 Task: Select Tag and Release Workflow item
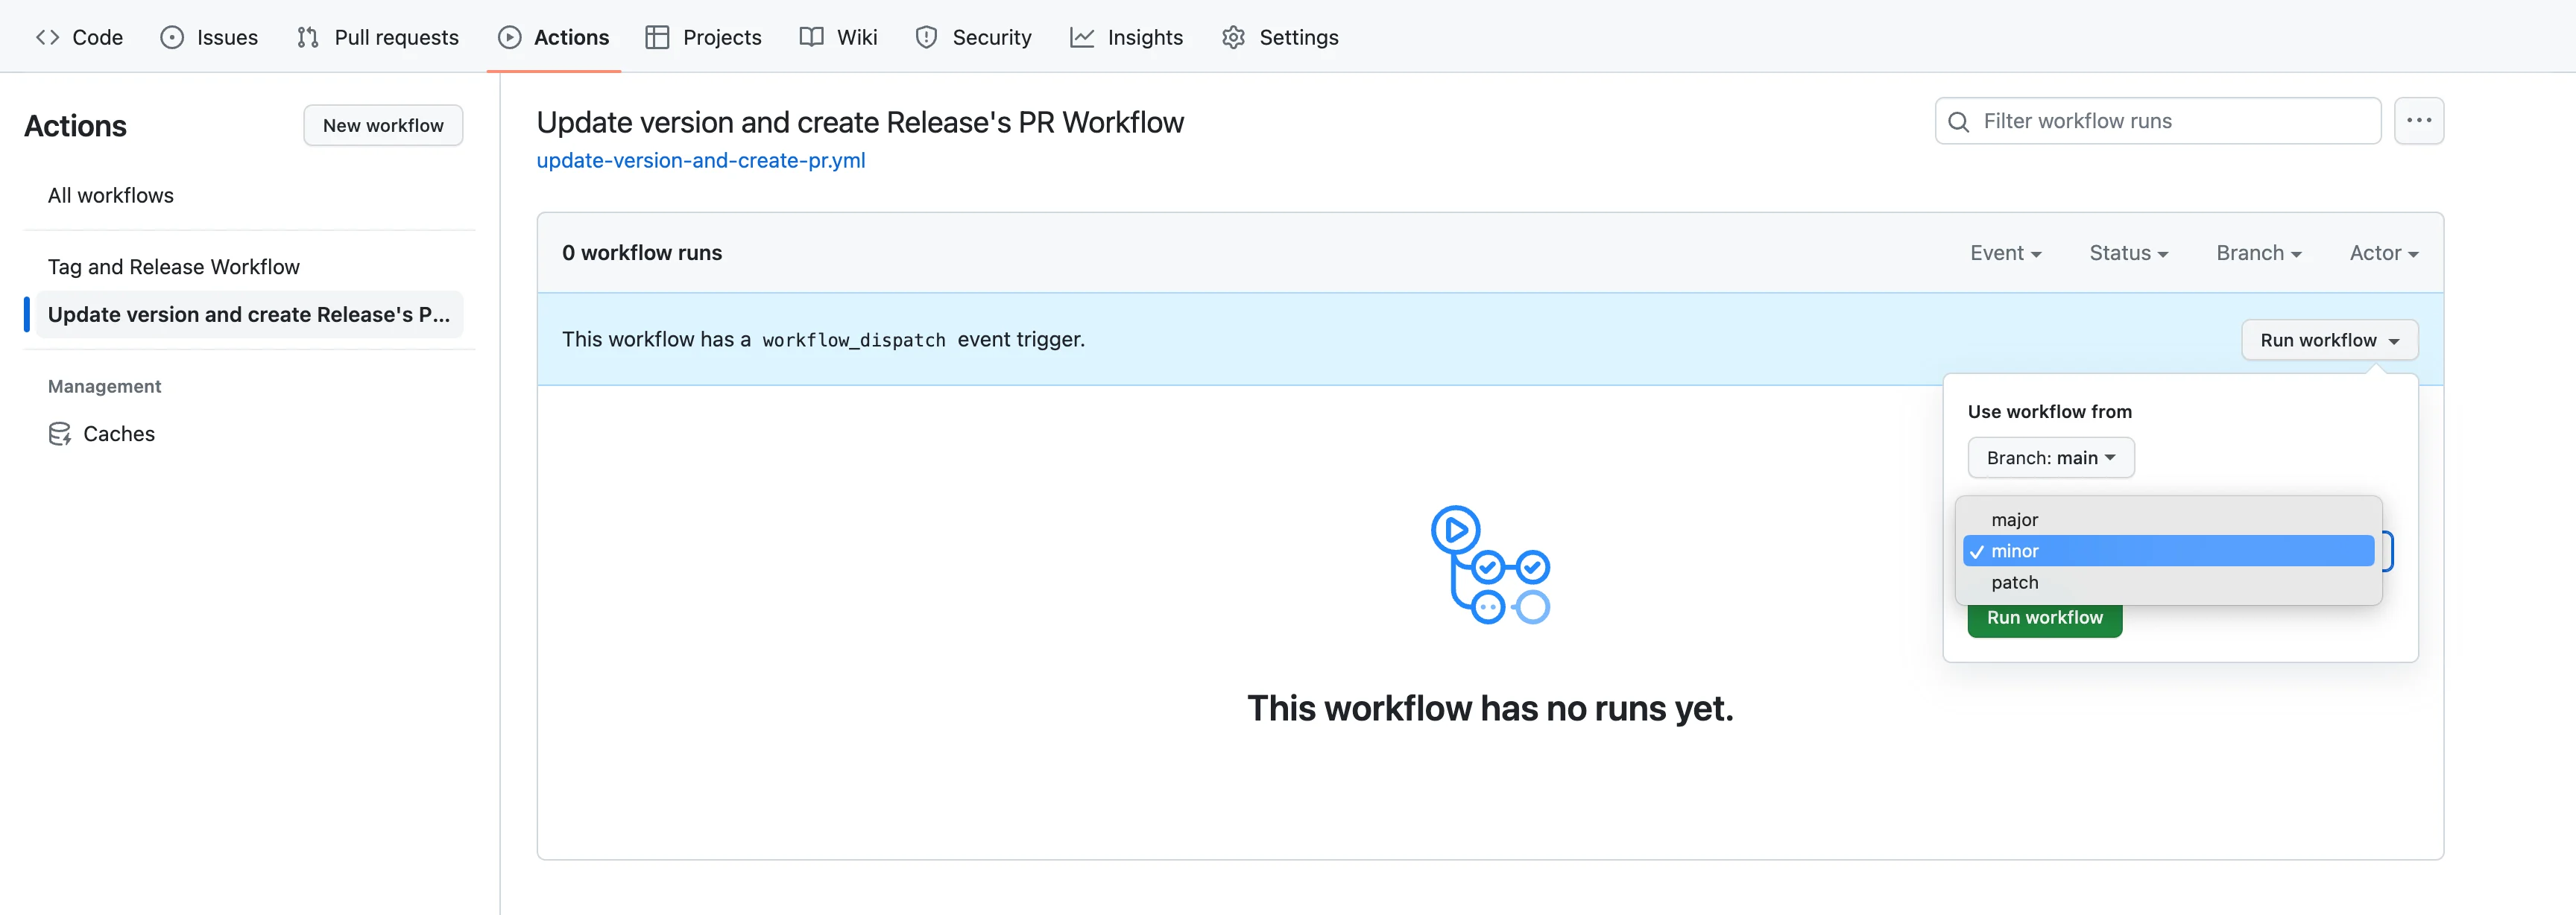click(x=174, y=267)
